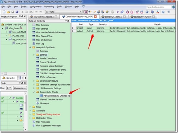Close the Compilation Report tab
The image size is (178, 133).
pos(95,16)
